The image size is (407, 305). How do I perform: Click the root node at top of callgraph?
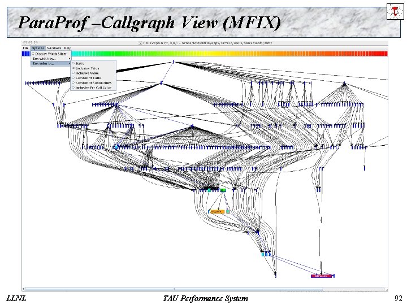(x=173, y=62)
